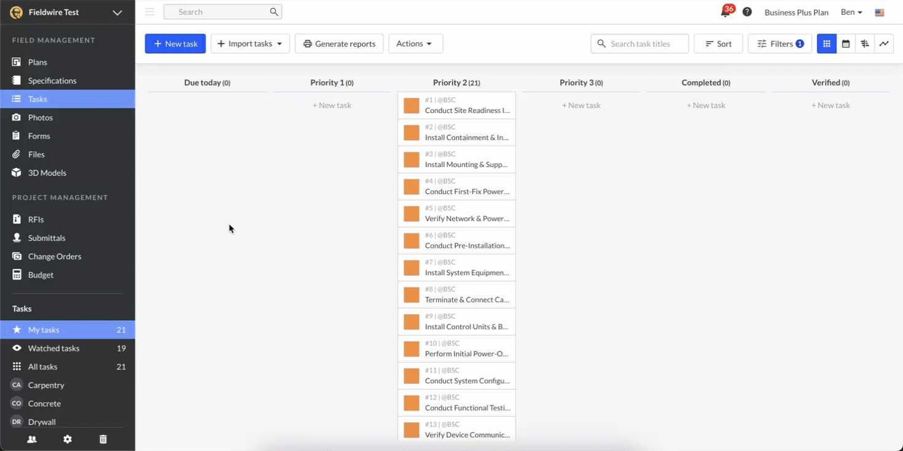Go to RFIs in project management
This screenshot has width=903, height=451.
pos(36,219)
